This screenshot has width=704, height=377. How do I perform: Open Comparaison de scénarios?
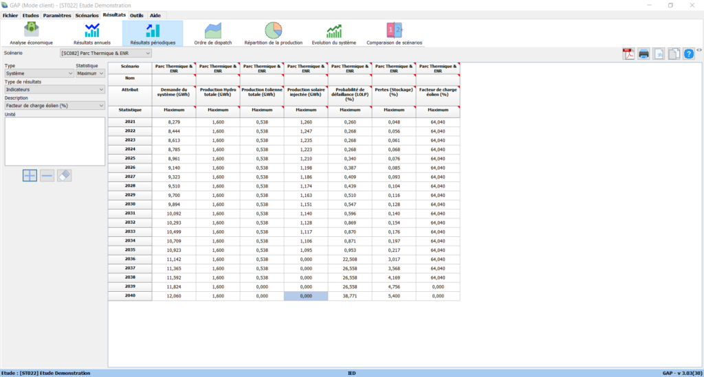point(395,34)
